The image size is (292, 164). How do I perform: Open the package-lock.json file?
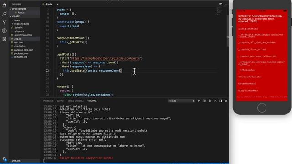(x=24, y=50)
